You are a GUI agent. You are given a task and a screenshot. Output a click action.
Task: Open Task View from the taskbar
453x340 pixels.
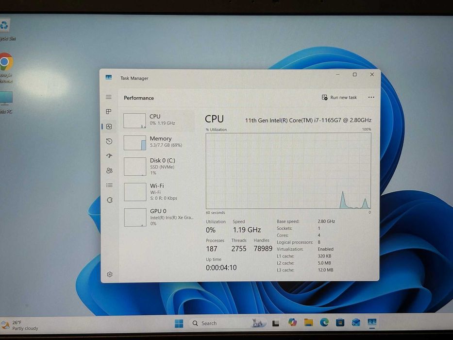point(276,323)
